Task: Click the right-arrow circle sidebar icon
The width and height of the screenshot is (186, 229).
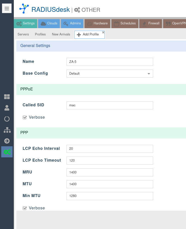Action: coord(7,141)
